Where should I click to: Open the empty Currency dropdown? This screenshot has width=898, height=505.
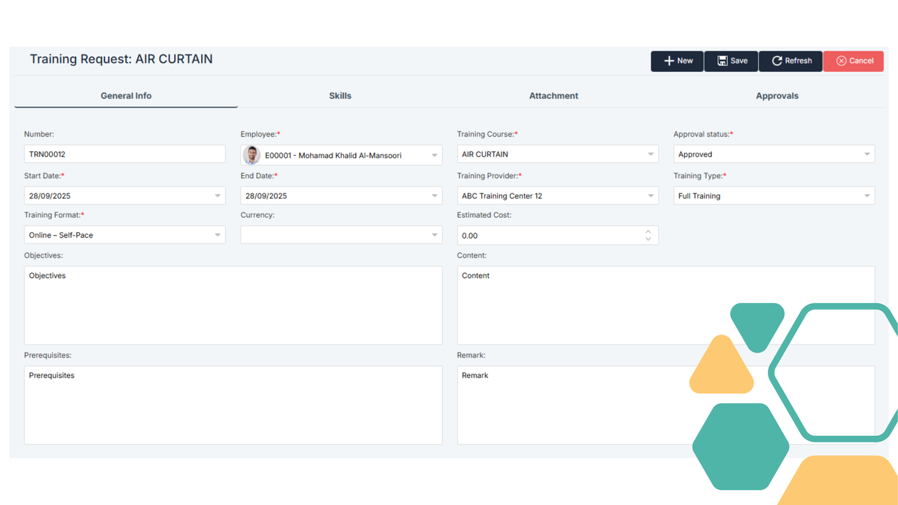click(434, 235)
